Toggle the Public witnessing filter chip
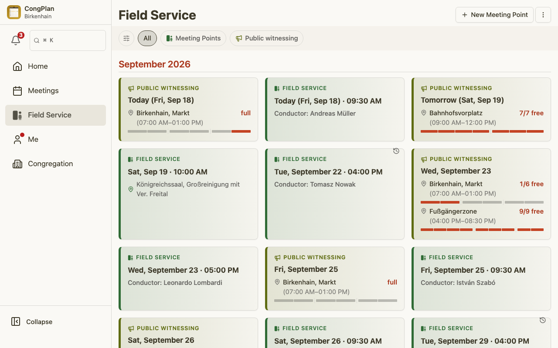The height and width of the screenshot is (348, 558). pyautogui.click(x=266, y=38)
